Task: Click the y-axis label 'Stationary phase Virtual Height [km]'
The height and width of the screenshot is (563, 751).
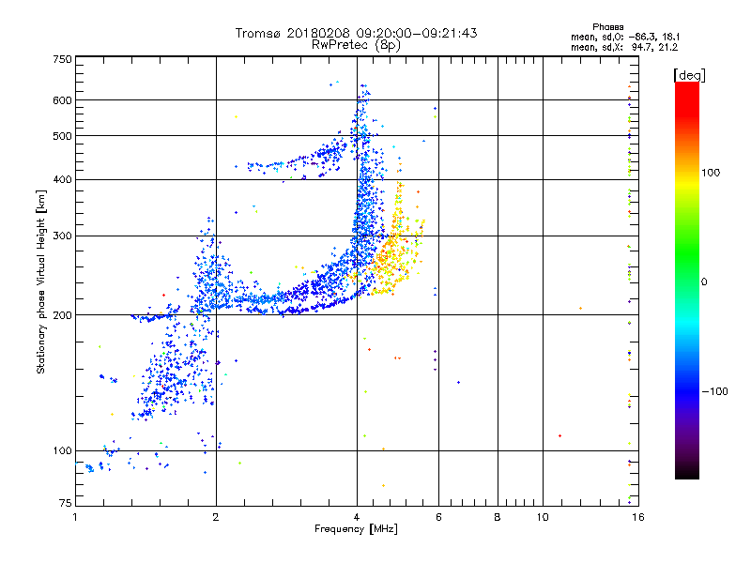Action: coord(40,281)
